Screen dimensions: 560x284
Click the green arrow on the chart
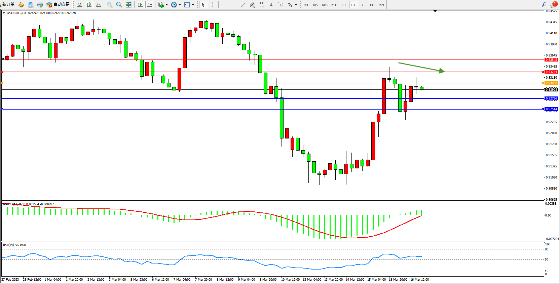click(x=421, y=67)
